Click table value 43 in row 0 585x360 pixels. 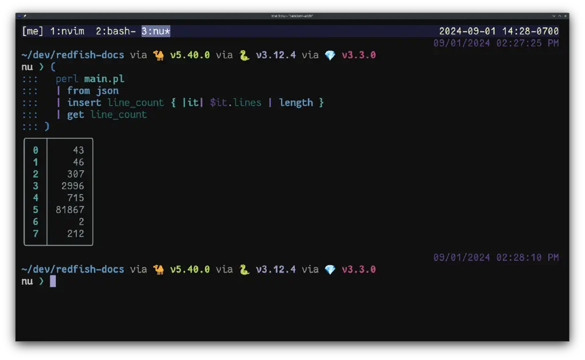click(78, 150)
